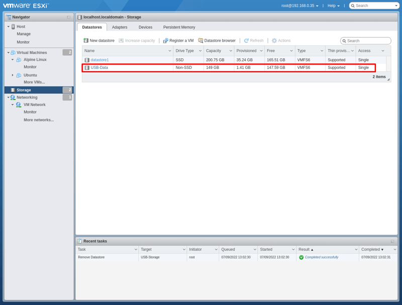Select More networks in Navigator
The height and width of the screenshot is (305, 402).
(x=39, y=120)
